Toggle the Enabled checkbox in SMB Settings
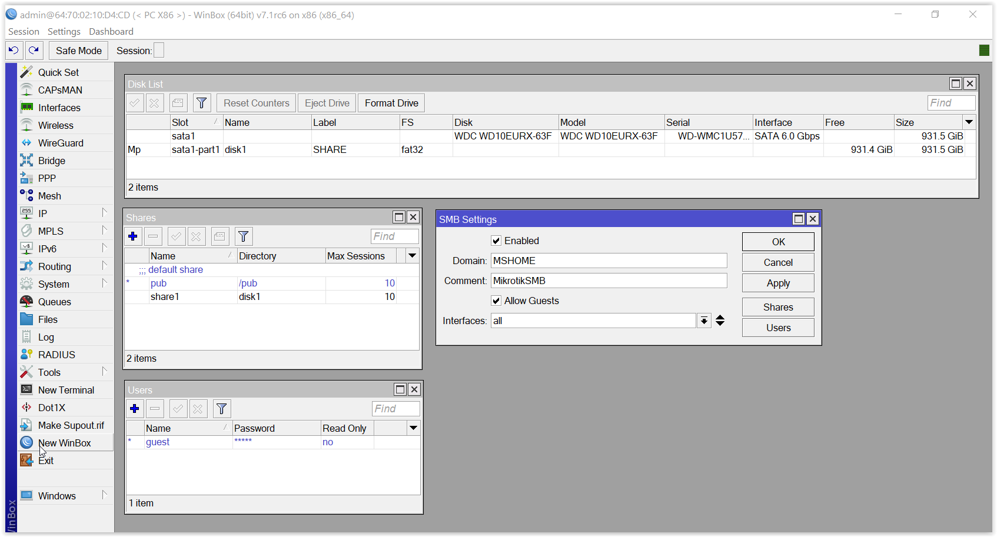The image size is (997, 537). pos(496,241)
